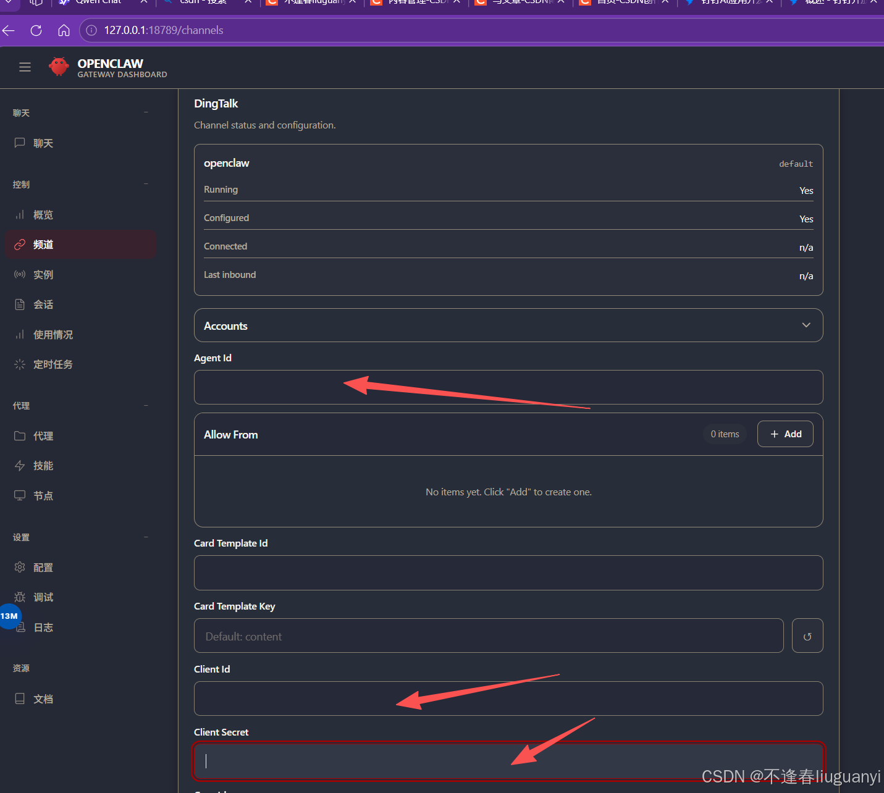Go back using the browser back arrow

[x=9, y=30]
